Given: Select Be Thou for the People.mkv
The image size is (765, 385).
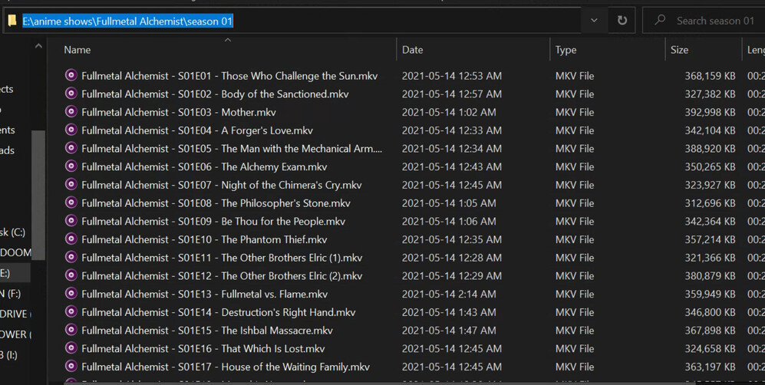Looking at the screenshot, I should click(213, 221).
